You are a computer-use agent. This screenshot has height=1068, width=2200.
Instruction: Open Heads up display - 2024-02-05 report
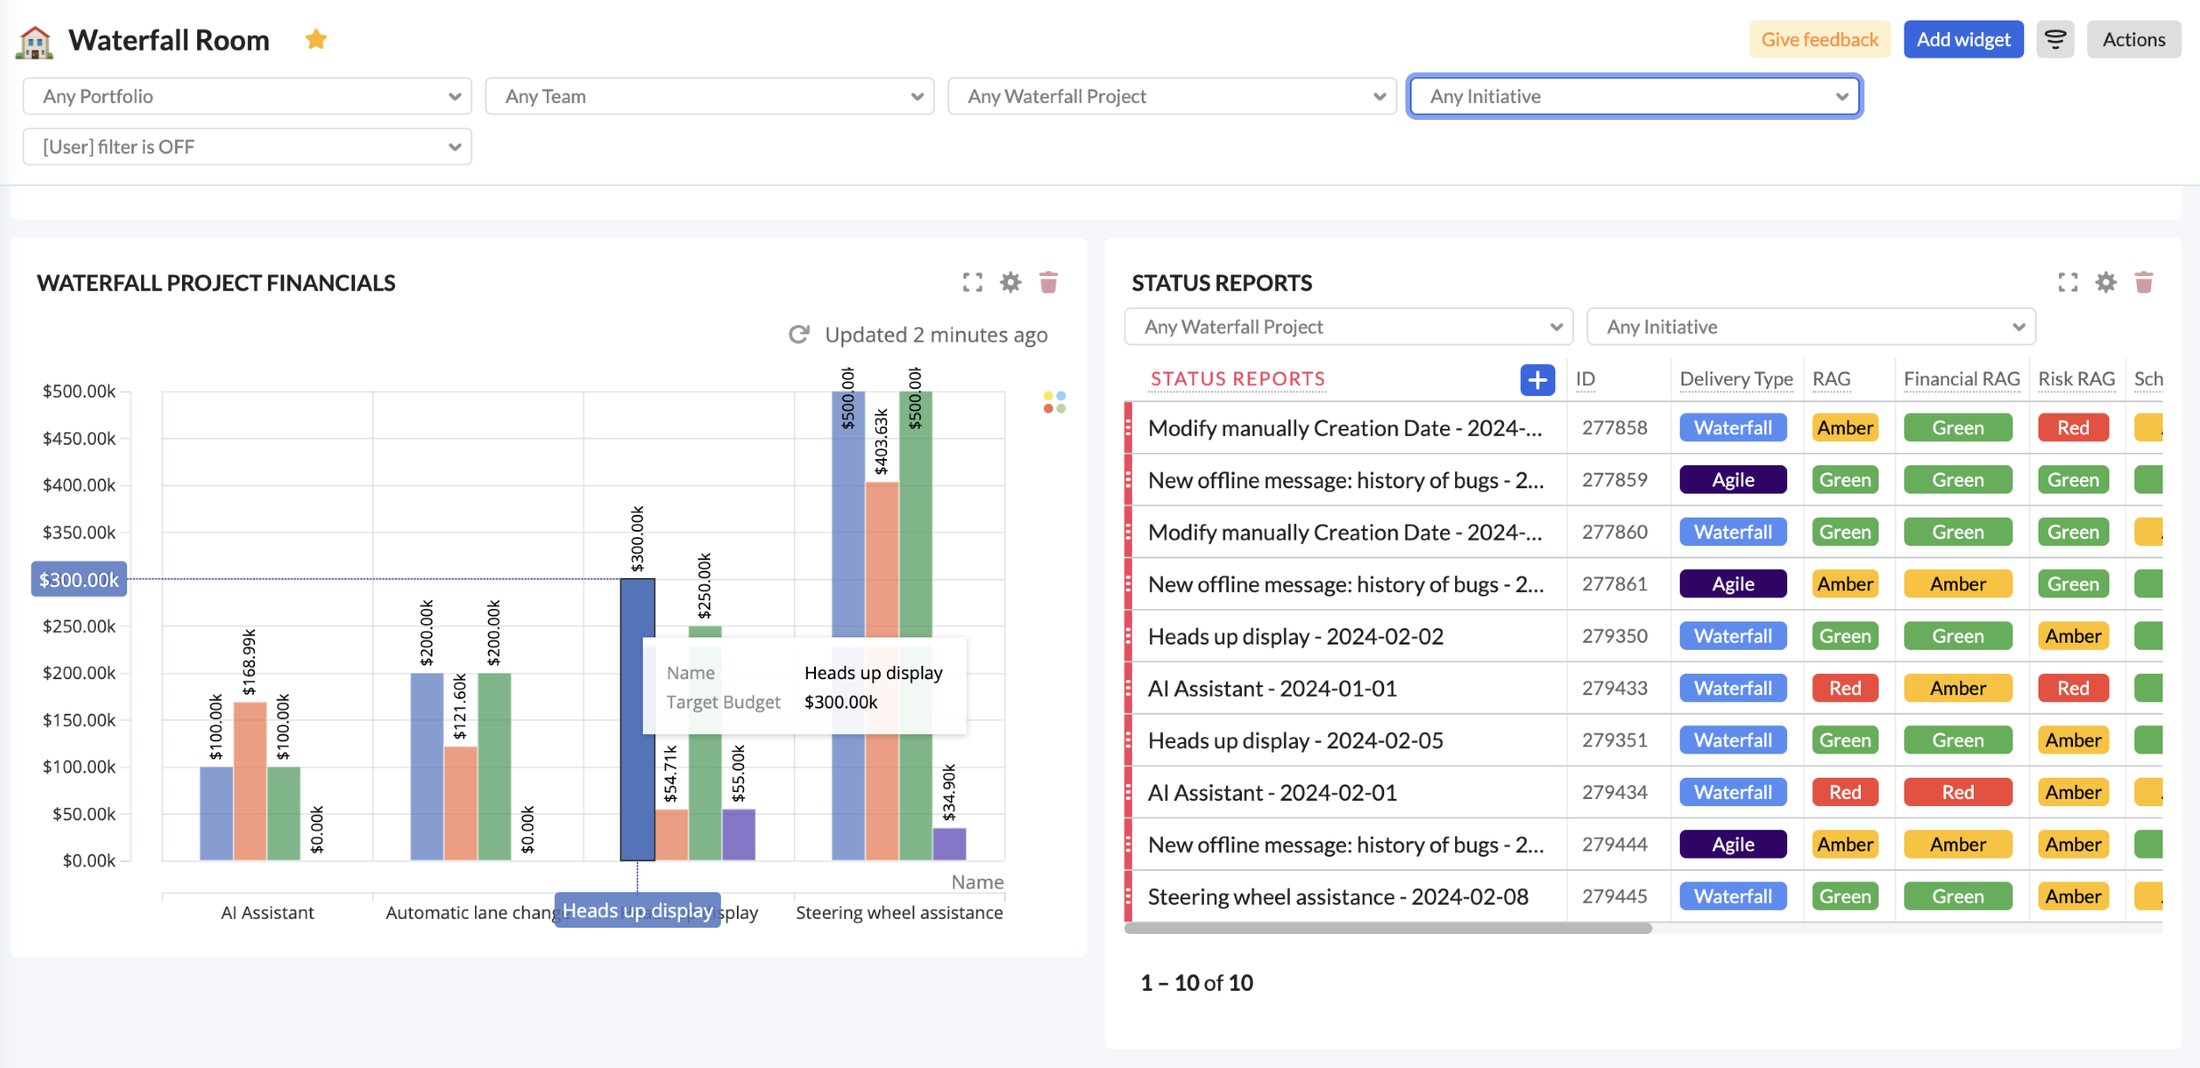(x=1295, y=740)
